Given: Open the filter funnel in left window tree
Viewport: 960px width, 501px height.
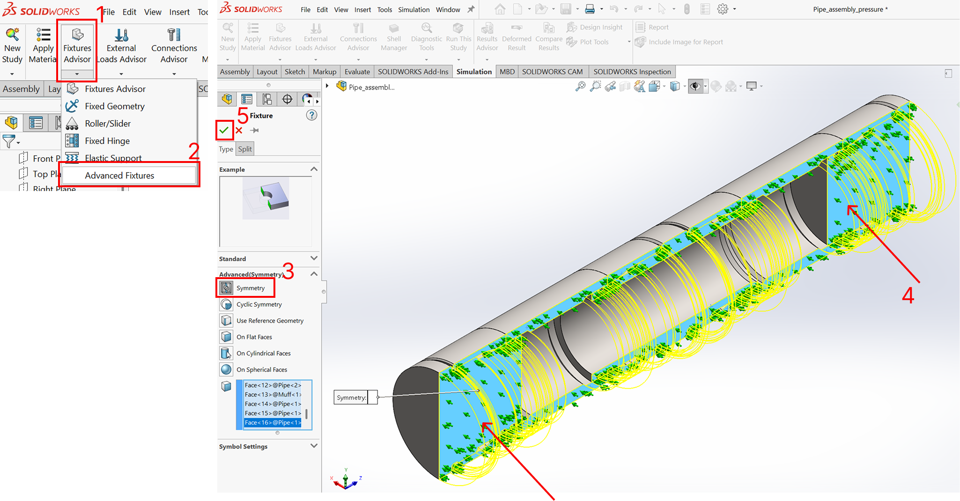Looking at the screenshot, I should 8,141.
